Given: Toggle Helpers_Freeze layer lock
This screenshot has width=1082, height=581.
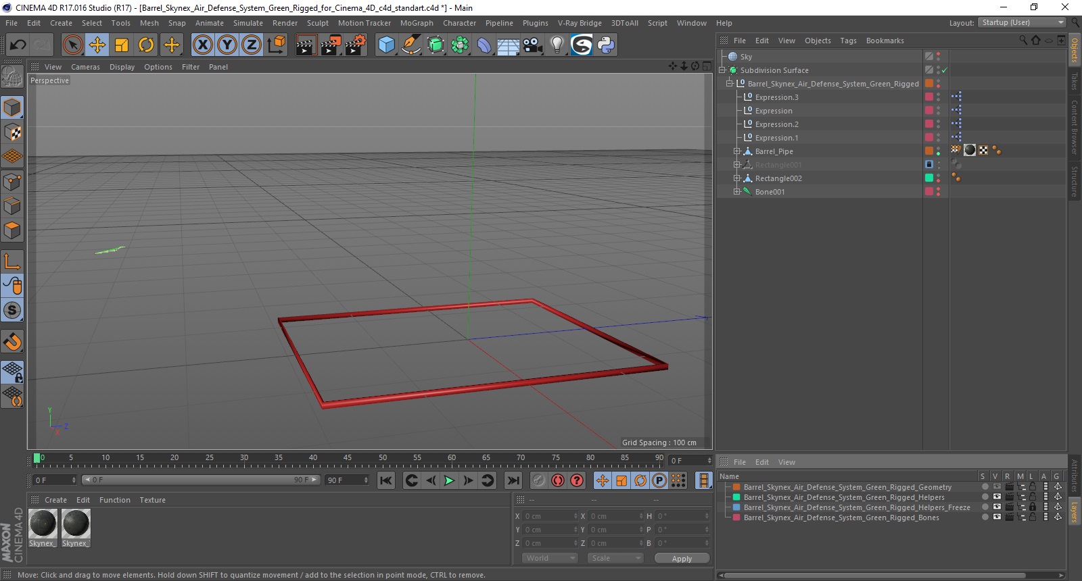Looking at the screenshot, I should [1033, 507].
